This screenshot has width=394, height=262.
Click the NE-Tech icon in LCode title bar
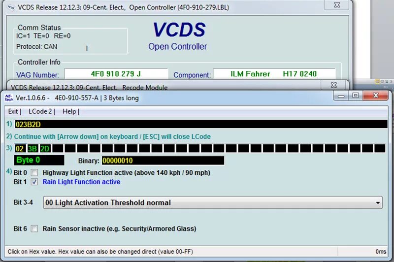[8, 98]
